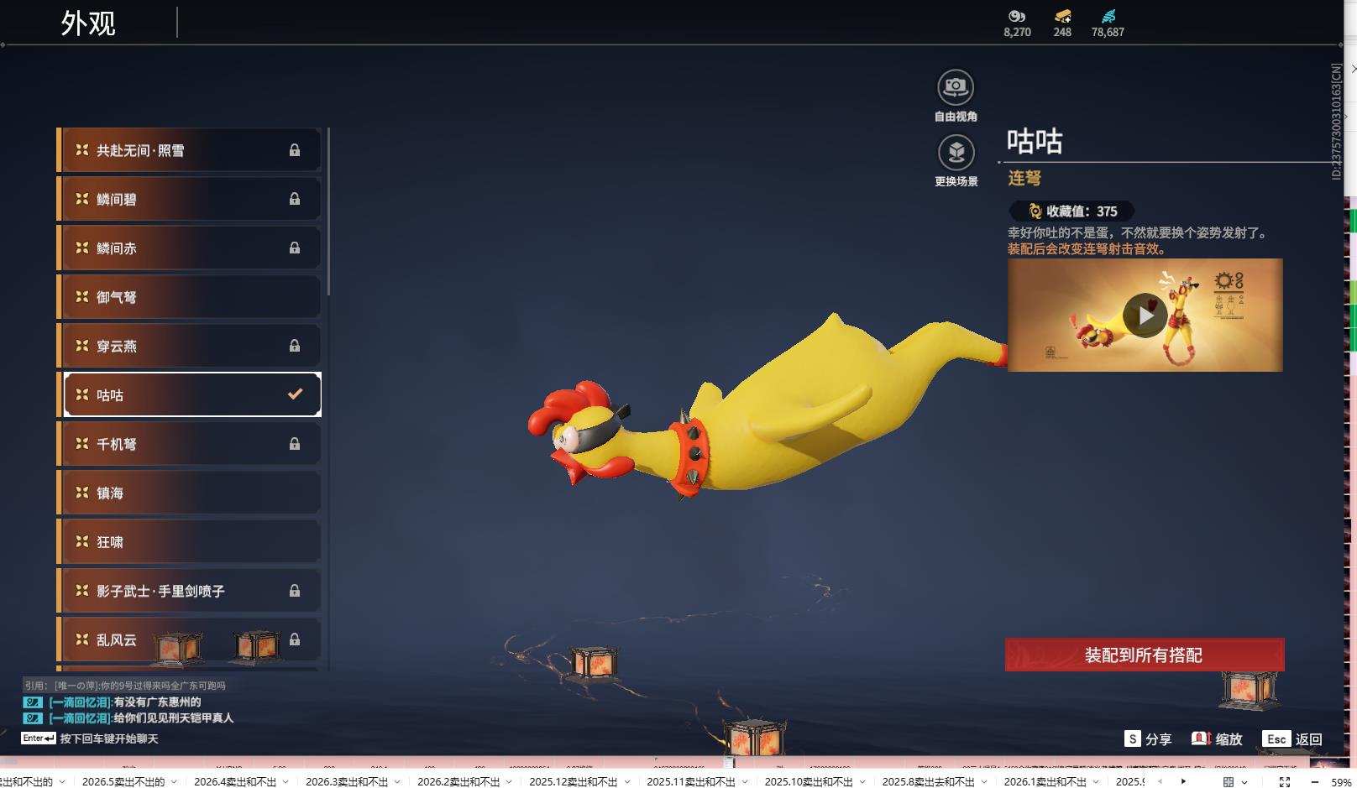Open sheet tab 2026.3卖出和不出

click(x=347, y=781)
